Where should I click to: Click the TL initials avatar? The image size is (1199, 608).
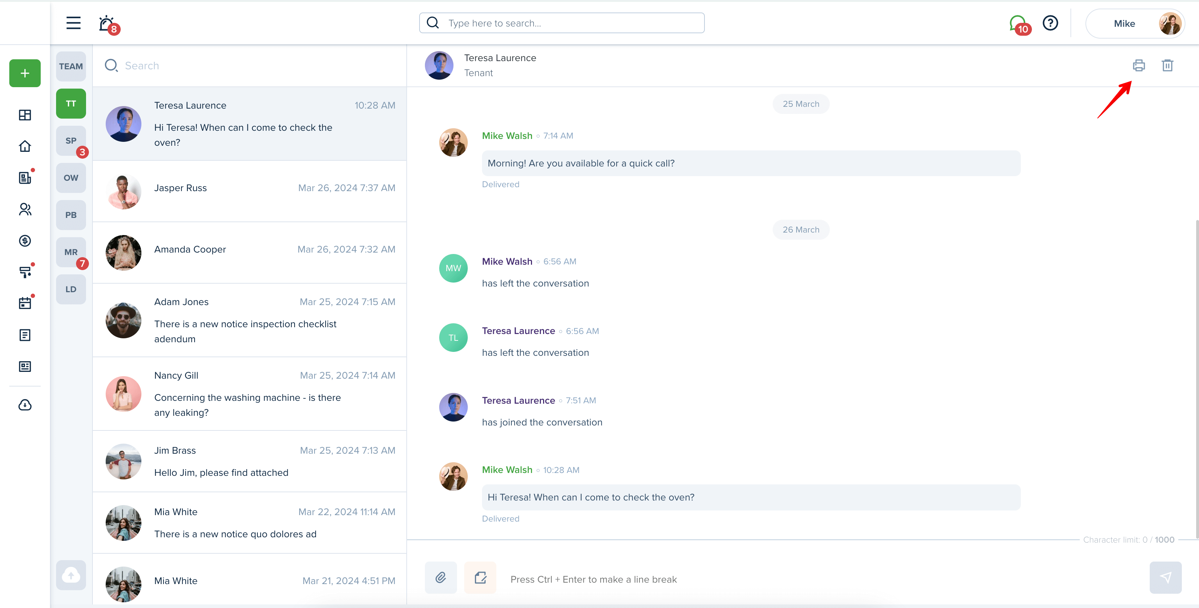(453, 338)
